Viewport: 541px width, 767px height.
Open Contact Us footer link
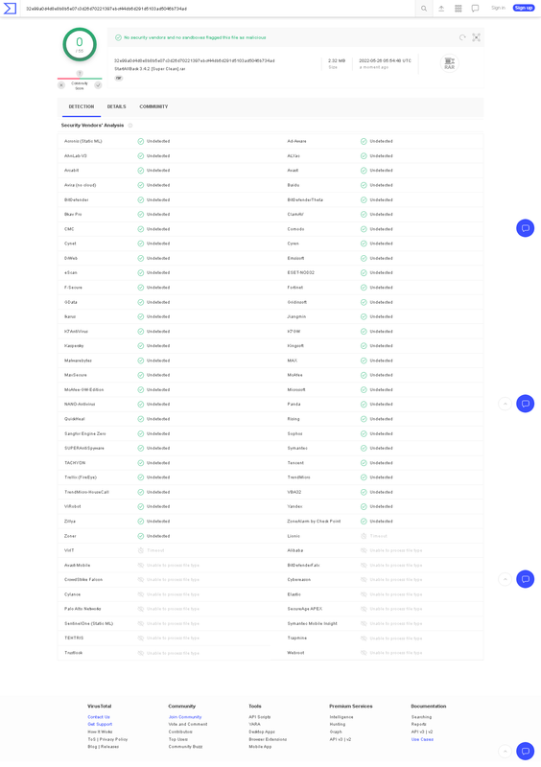tap(99, 716)
